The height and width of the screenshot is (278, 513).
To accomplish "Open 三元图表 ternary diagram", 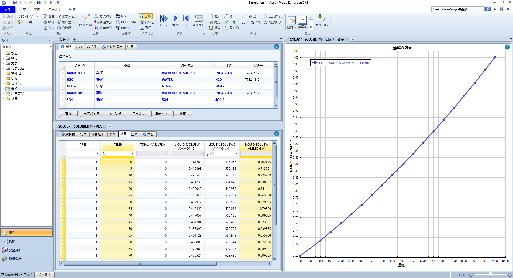I will (273, 16).
